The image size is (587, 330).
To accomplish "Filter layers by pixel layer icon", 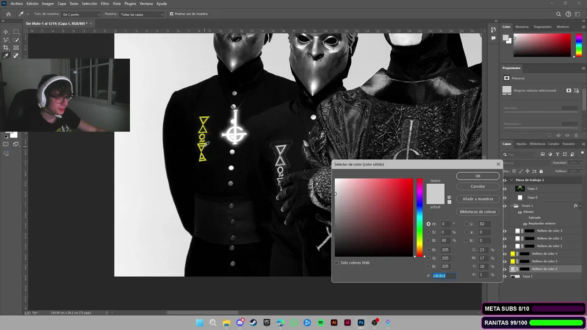I will (x=543, y=154).
